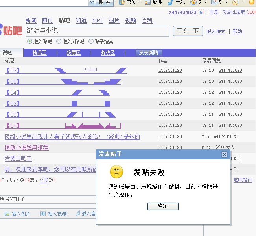Open the MP3 navigation link
This screenshot has width=256, height=236.
98,21
